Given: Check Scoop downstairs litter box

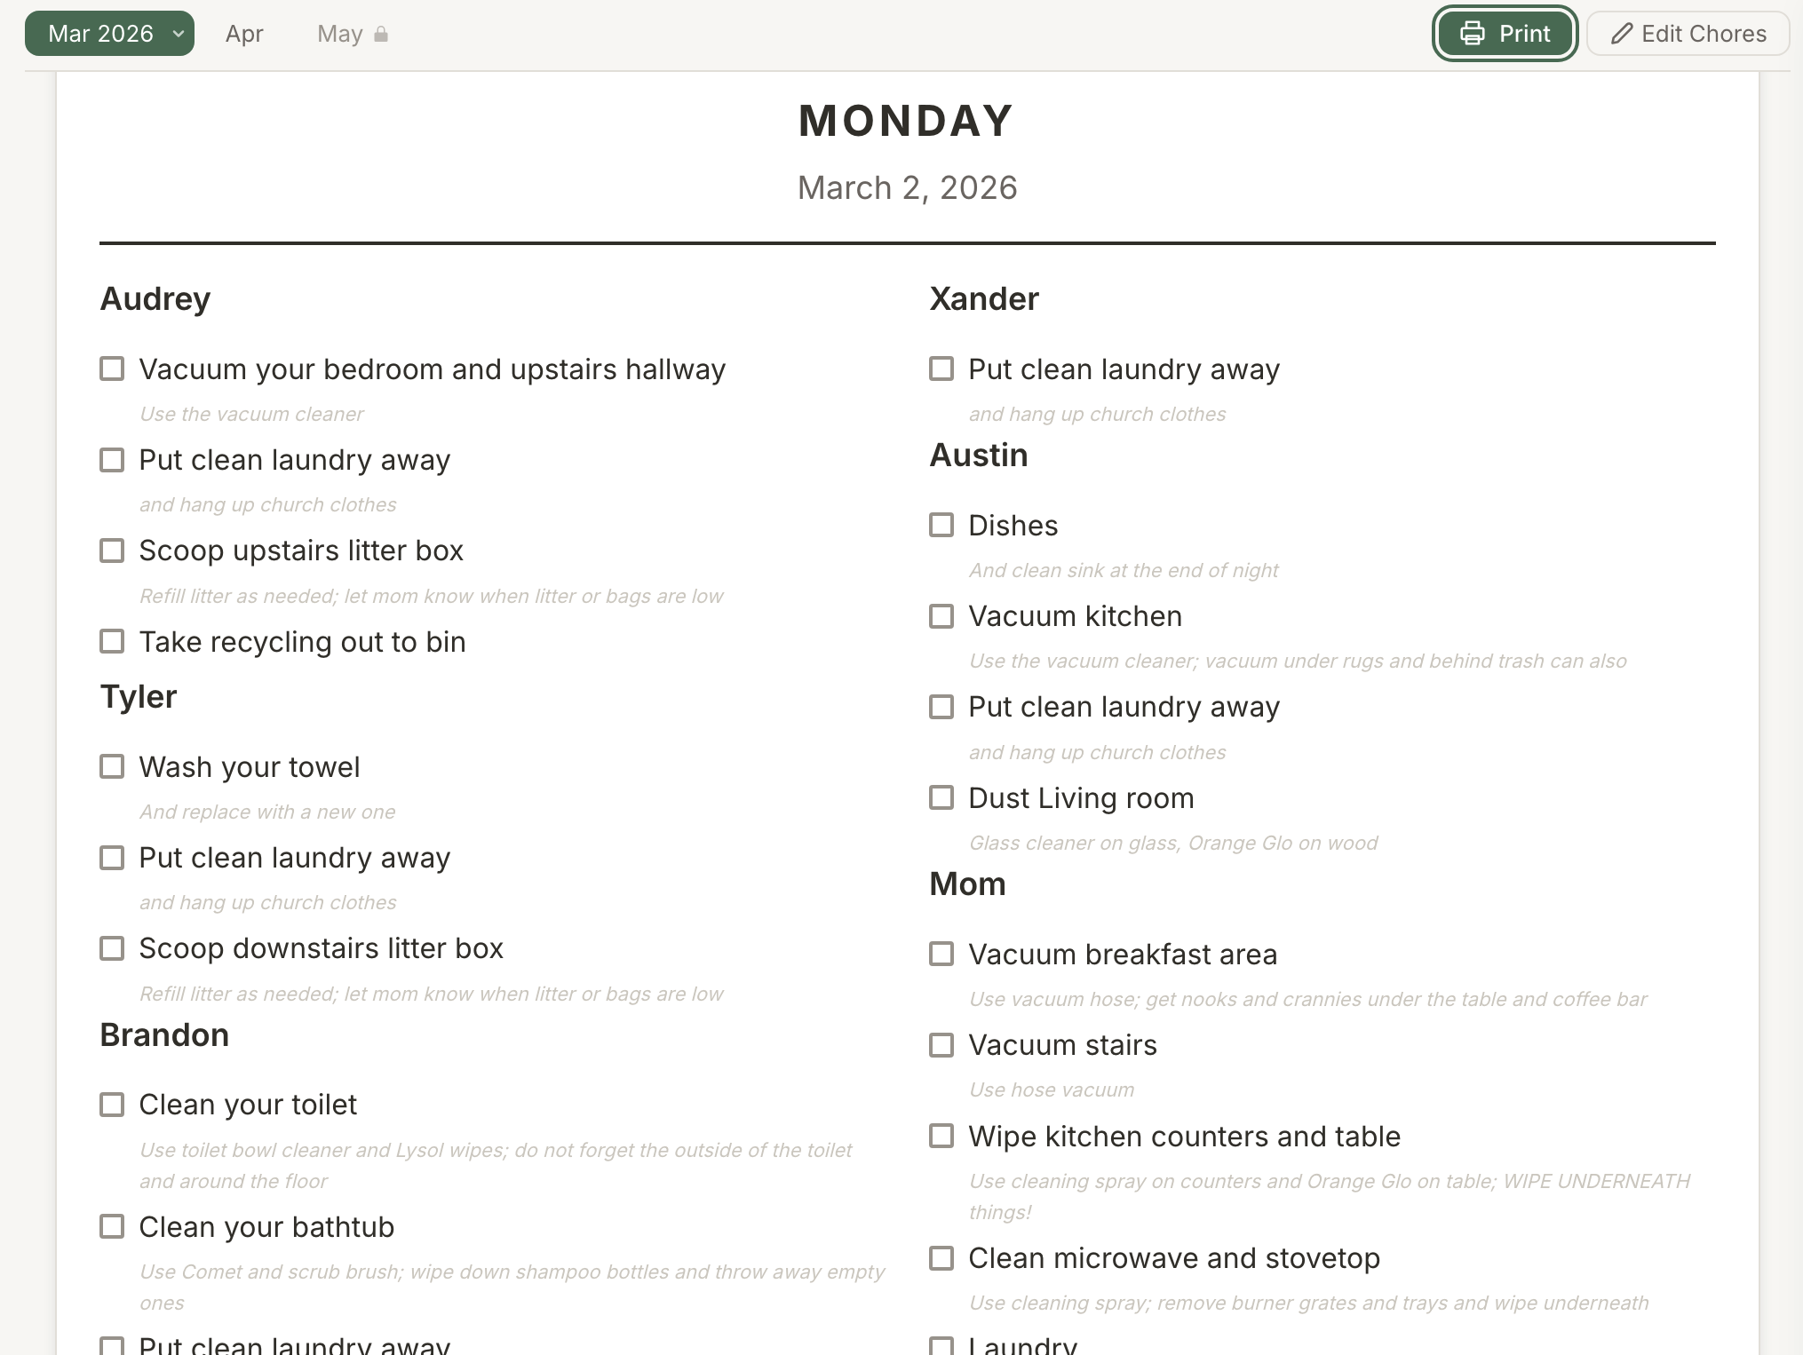Looking at the screenshot, I should pos(112,948).
